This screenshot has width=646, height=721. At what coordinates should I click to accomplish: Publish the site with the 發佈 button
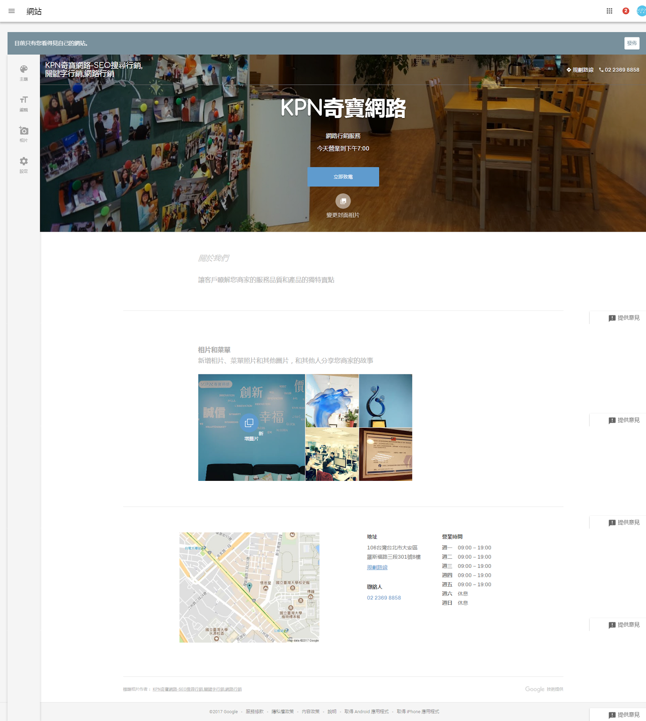coord(632,43)
